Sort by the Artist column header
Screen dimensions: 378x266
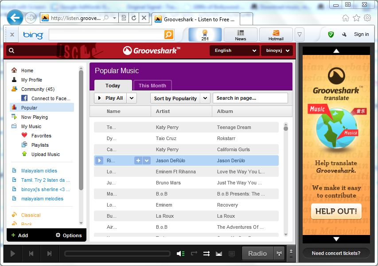click(x=181, y=111)
